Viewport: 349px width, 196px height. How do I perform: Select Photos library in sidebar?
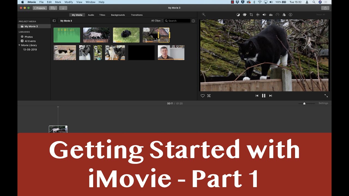click(x=27, y=37)
